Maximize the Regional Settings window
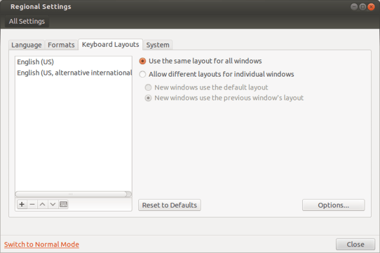 pos(363,7)
